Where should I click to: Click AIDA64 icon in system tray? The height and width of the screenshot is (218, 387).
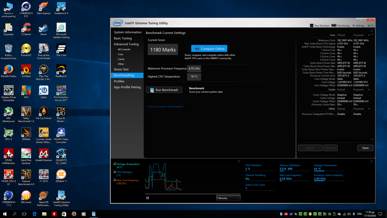[x=286, y=214]
